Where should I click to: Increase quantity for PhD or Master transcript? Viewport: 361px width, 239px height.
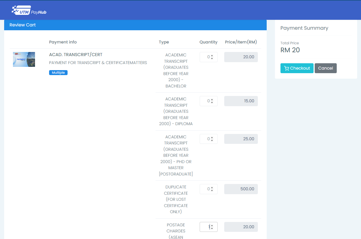(212, 138)
